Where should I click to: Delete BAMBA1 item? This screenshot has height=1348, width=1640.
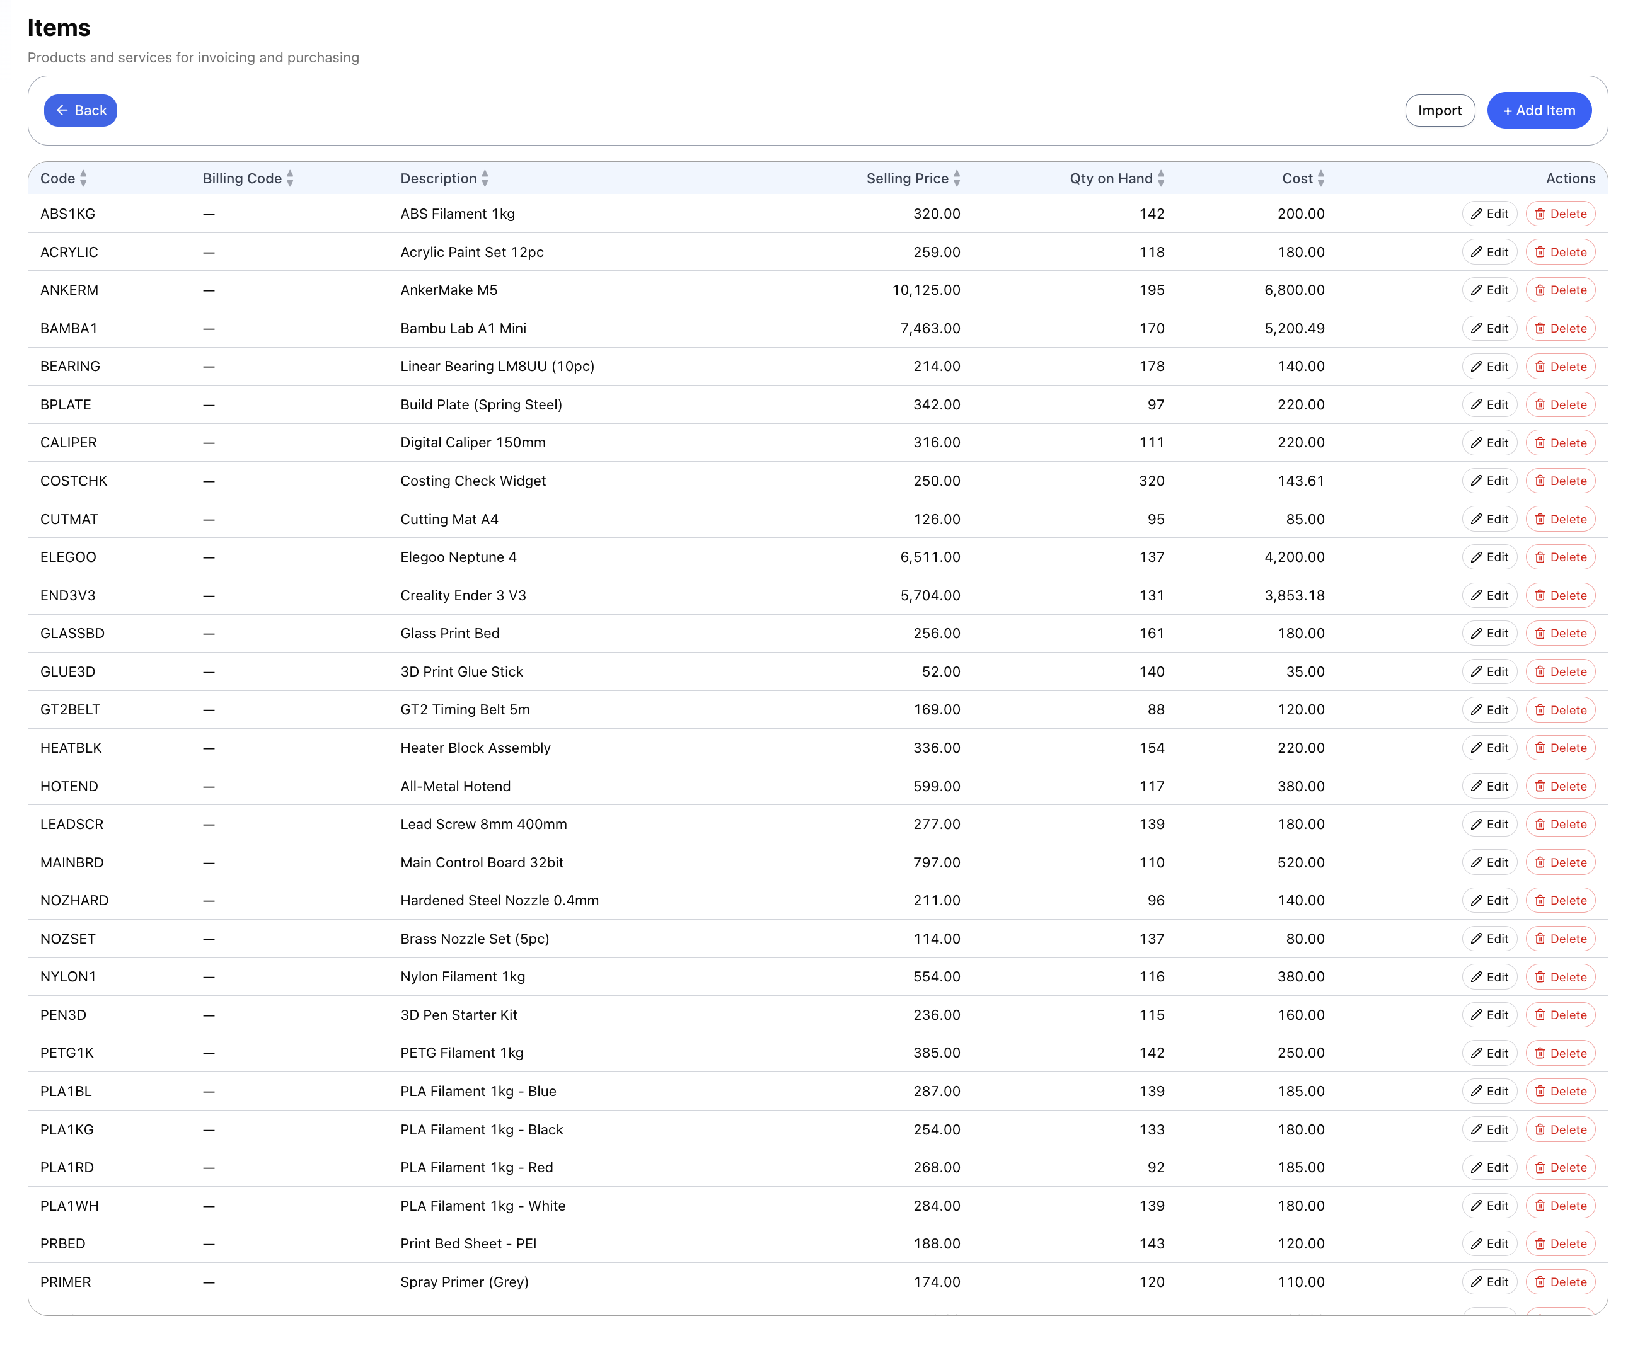point(1560,328)
